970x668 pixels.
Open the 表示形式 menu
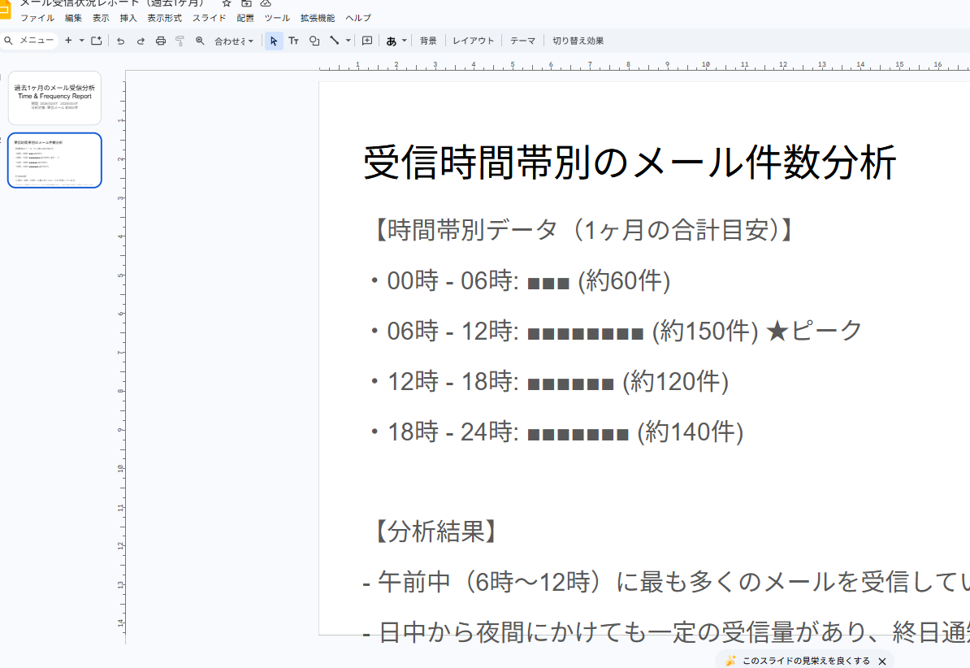(x=165, y=18)
